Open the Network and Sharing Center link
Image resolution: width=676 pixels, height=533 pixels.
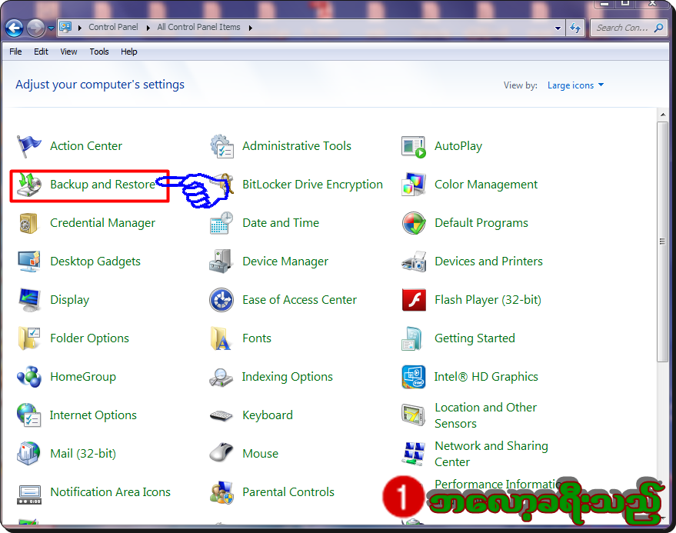(x=491, y=454)
